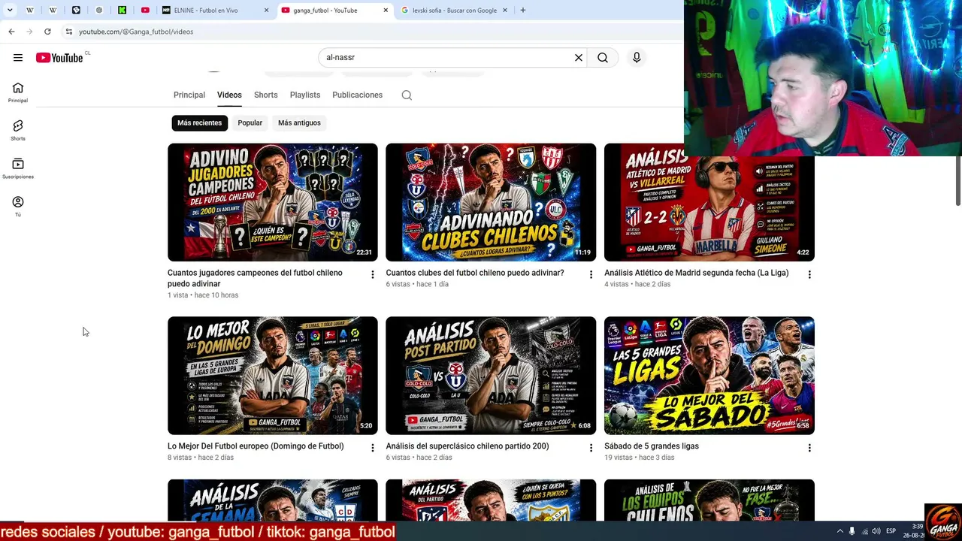Image resolution: width=962 pixels, height=541 pixels.
Task: Open options for 'Análisis del superclásico chileno' video
Action: (x=591, y=448)
